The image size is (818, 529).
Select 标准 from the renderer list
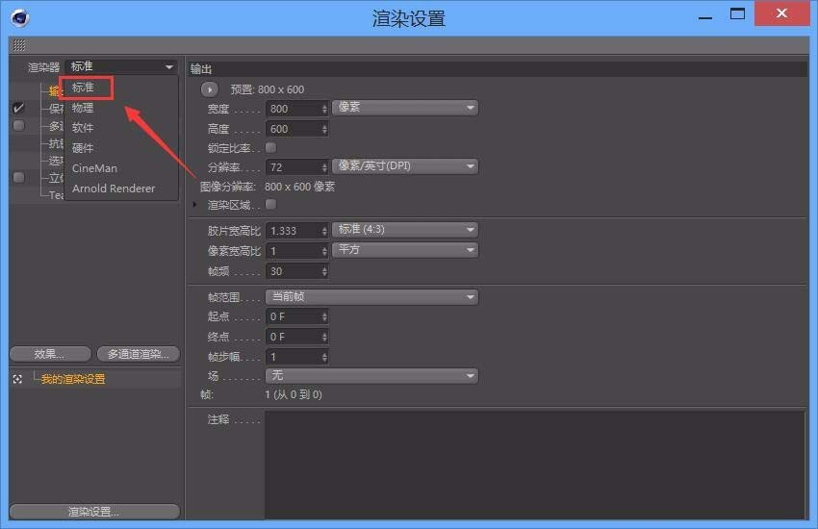(x=85, y=88)
